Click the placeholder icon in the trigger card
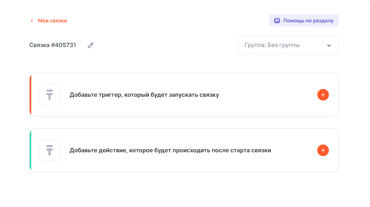The image size is (370, 207). click(50, 95)
